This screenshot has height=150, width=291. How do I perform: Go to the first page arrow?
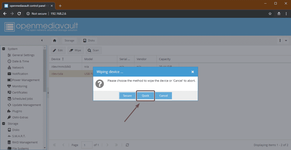(x=55, y=145)
